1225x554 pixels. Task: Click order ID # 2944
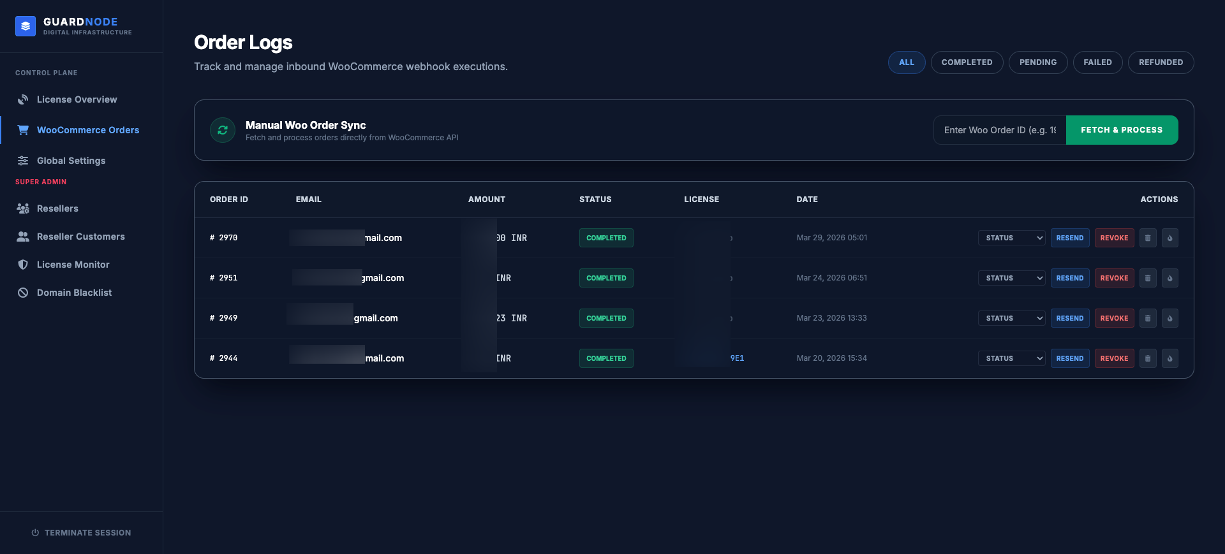[x=223, y=358]
